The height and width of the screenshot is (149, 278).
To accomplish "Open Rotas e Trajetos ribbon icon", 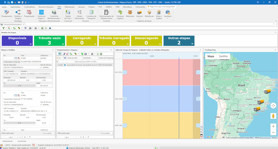I will coord(159,13).
